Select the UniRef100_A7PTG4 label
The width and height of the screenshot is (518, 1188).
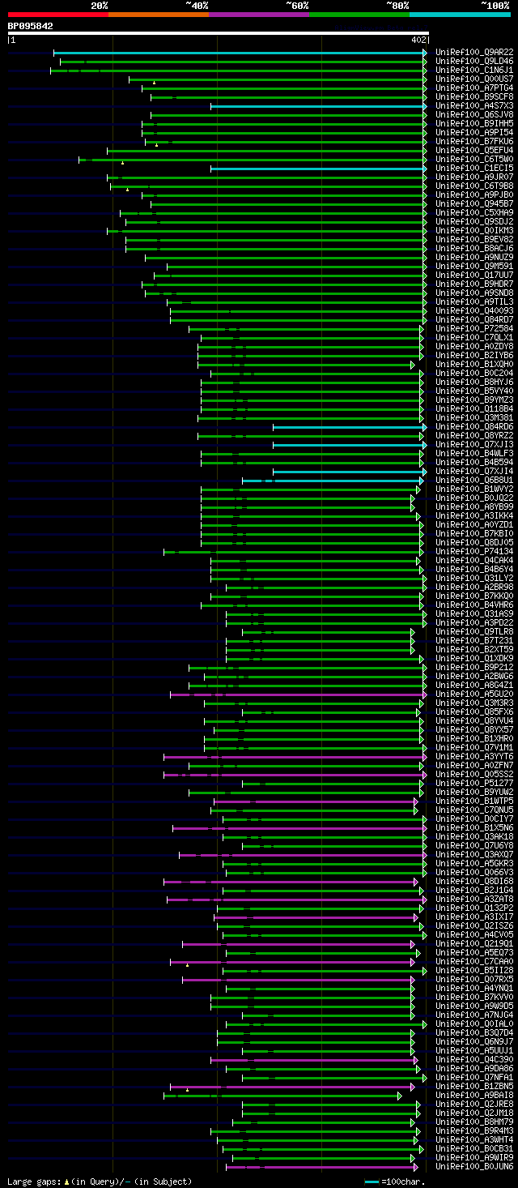tap(474, 88)
